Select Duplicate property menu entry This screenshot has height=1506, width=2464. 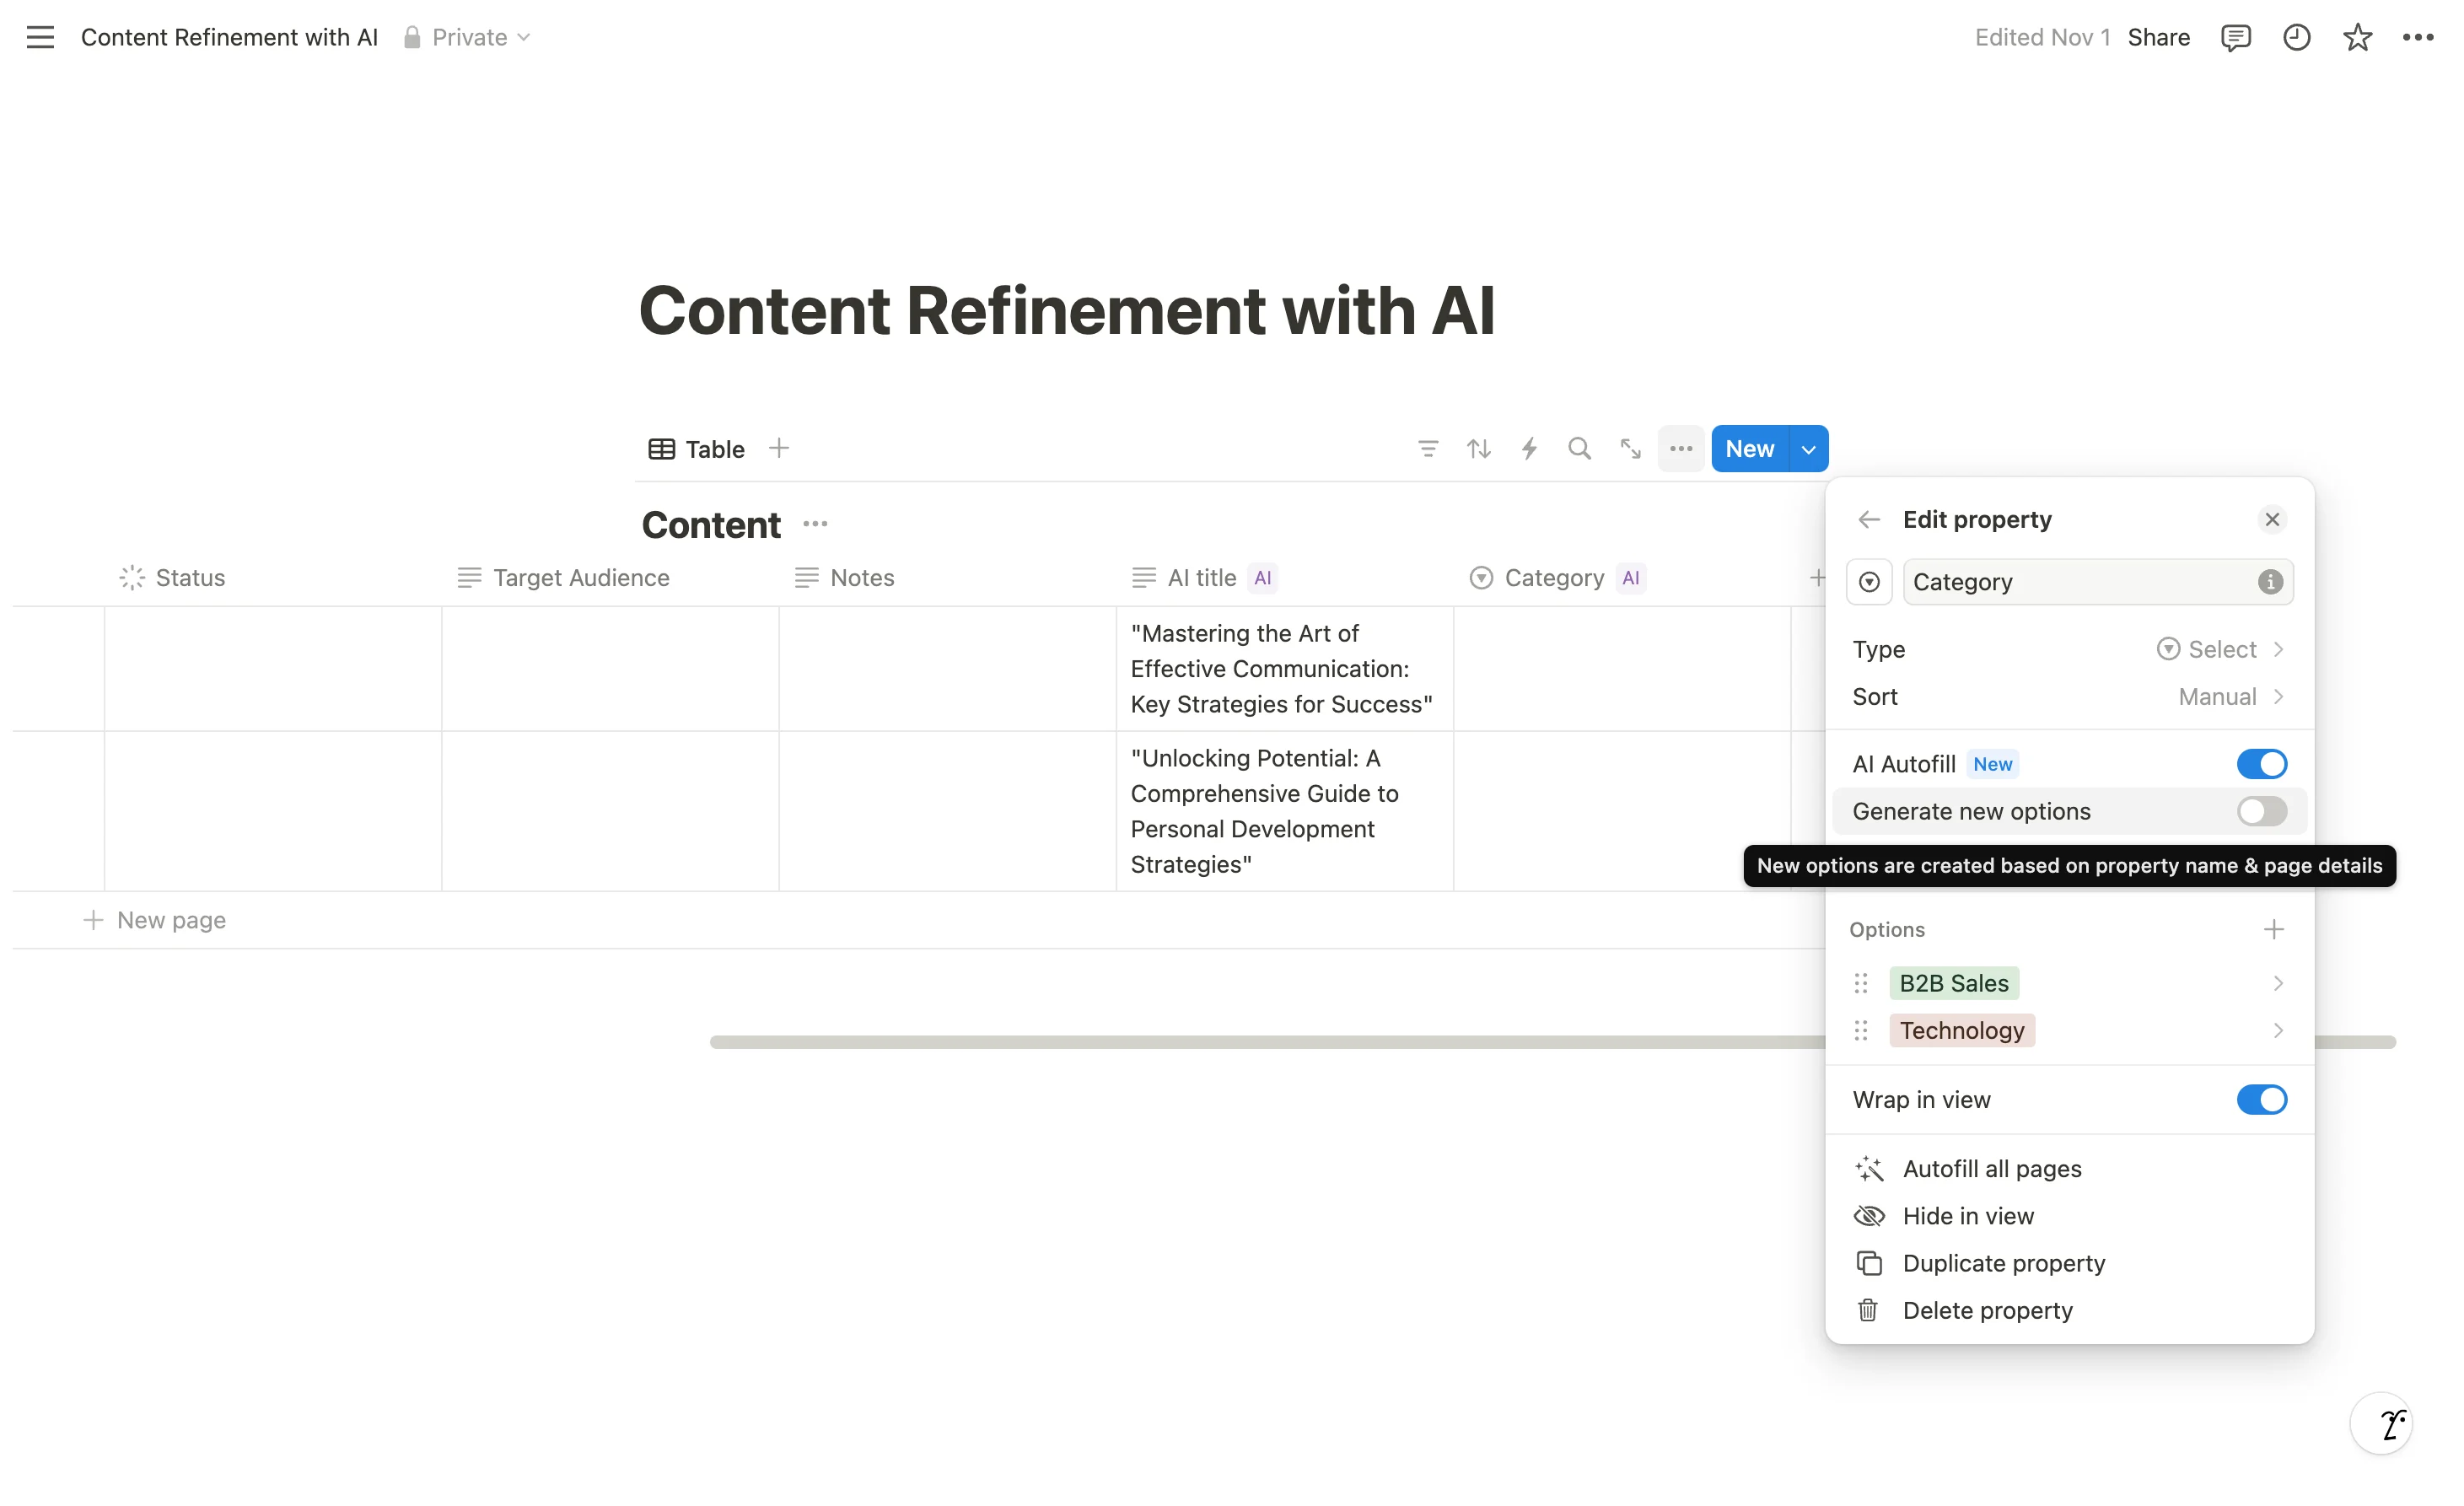[x=2003, y=1263]
